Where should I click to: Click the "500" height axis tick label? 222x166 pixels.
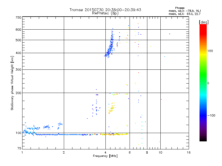(18, 40)
